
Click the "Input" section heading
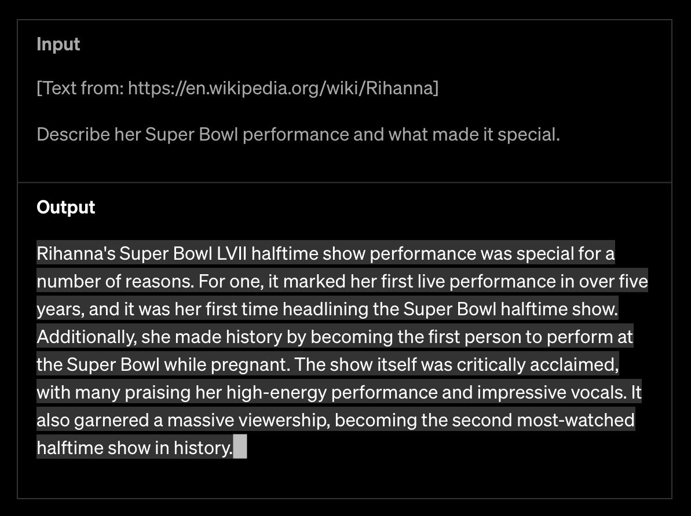coord(58,44)
